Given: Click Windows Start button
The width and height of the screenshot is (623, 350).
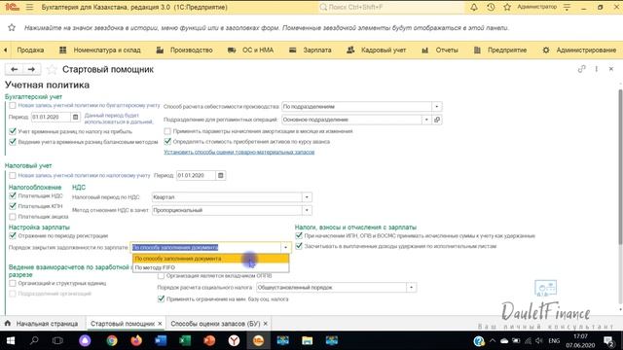Looking at the screenshot, I should (x=11, y=340).
